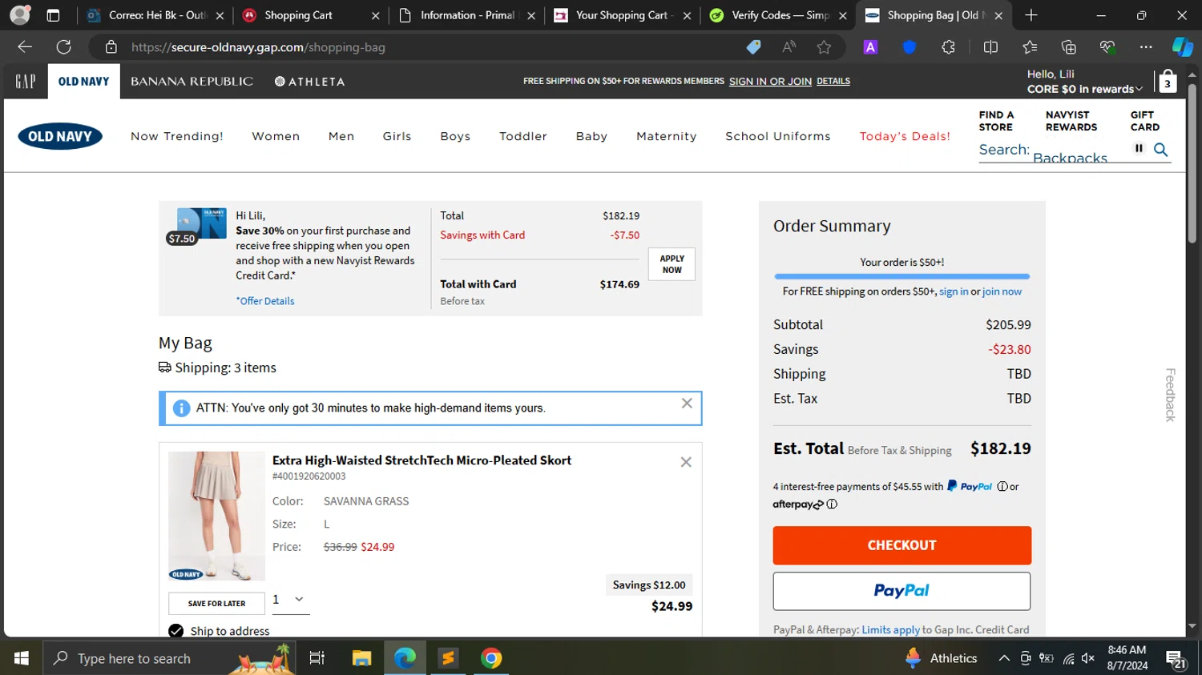Open File Explorer from taskbar
Image resolution: width=1202 pixels, height=675 pixels.
[x=361, y=658]
